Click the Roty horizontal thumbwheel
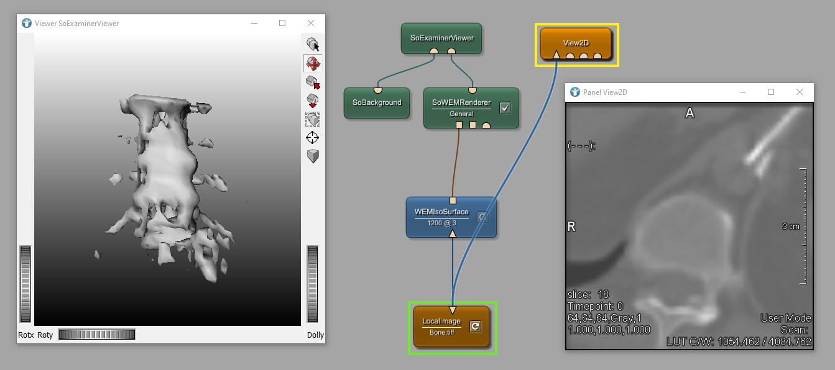835x370 pixels. tap(96, 335)
